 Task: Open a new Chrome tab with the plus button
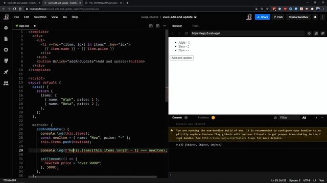(127, 3)
